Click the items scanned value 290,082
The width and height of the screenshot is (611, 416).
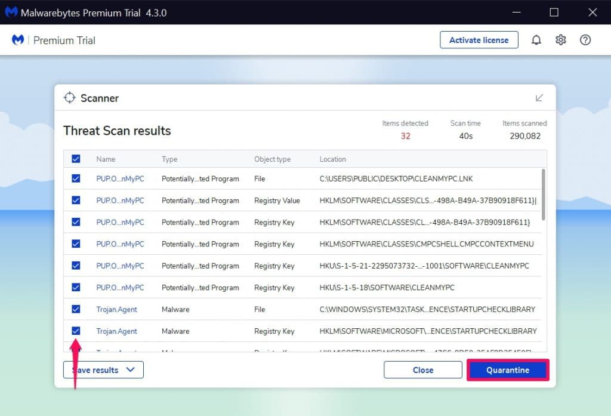tap(525, 136)
